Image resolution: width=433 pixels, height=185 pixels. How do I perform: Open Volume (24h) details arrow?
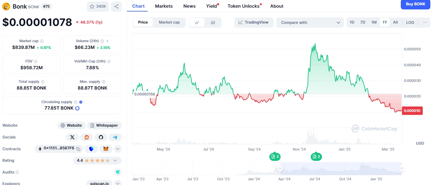107,41
